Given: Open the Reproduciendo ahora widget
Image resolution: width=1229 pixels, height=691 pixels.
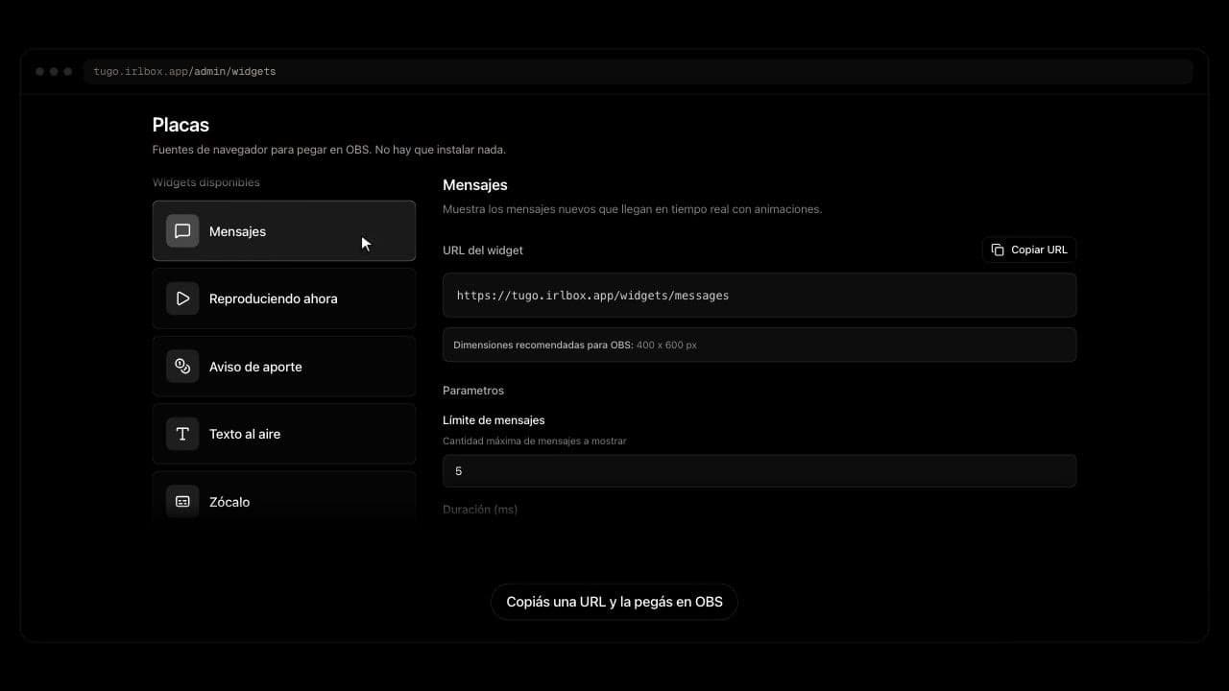Looking at the screenshot, I should 284,298.
